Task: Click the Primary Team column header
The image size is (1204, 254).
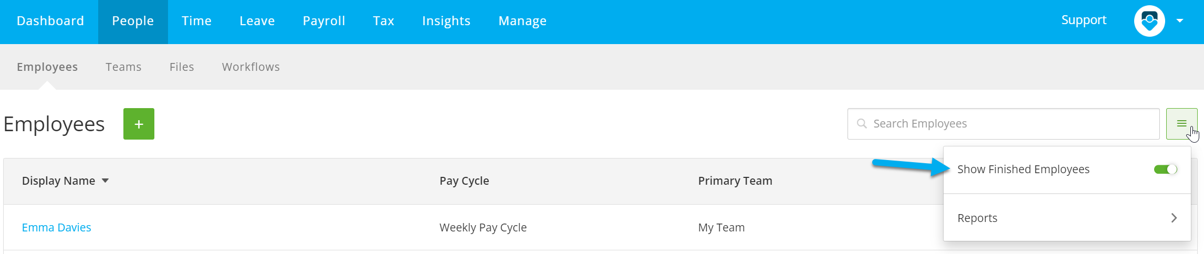Action: (x=735, y=181)
